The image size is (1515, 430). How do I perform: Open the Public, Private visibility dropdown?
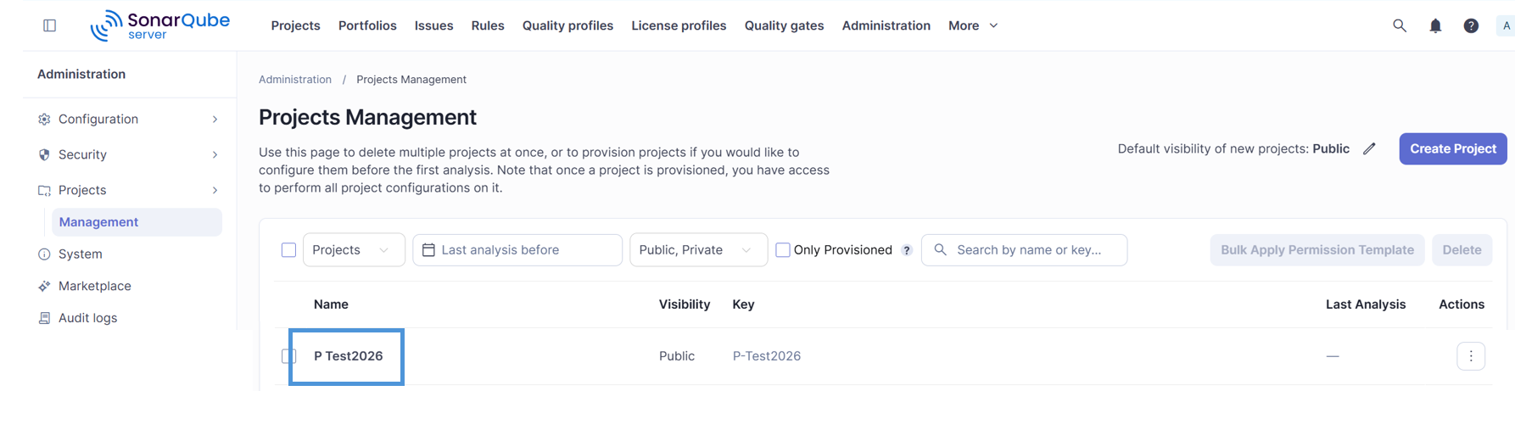pos(698,250)
